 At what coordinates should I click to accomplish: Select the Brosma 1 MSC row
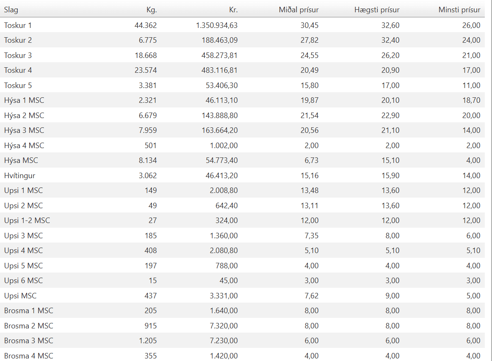pyautogui.click(x=29, y=311)
